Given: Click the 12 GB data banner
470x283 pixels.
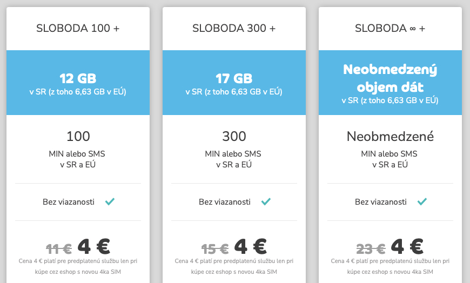Looking at the screenshot, I should 78,83.
